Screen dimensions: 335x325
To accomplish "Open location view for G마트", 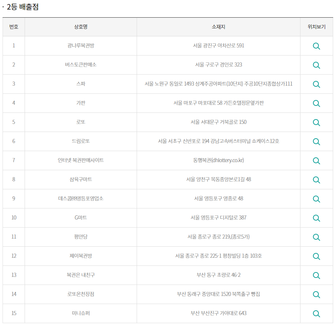I will (x=316, y=218).
